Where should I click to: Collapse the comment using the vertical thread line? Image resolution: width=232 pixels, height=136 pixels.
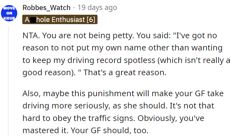pyautogui.click(x=9, y=78)
